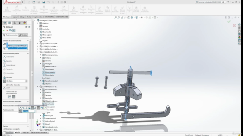
Task: Open the SOLIDWORKS MBD tab
Action: [62, 17]
